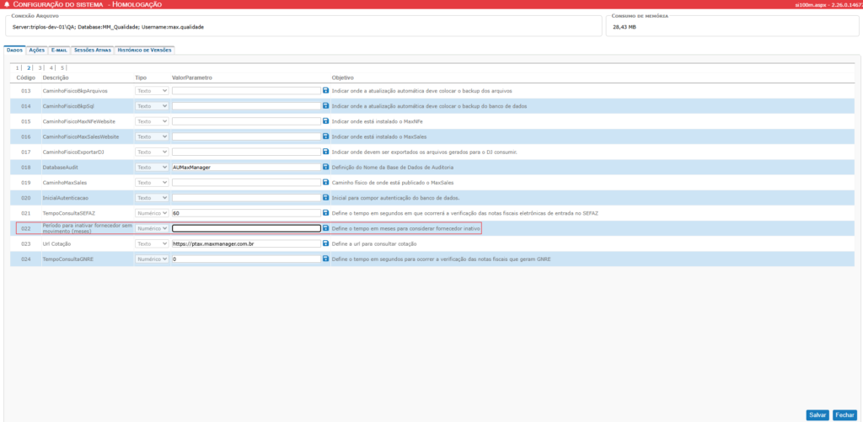Switch to the Ações tab

(x=37, y=50)
